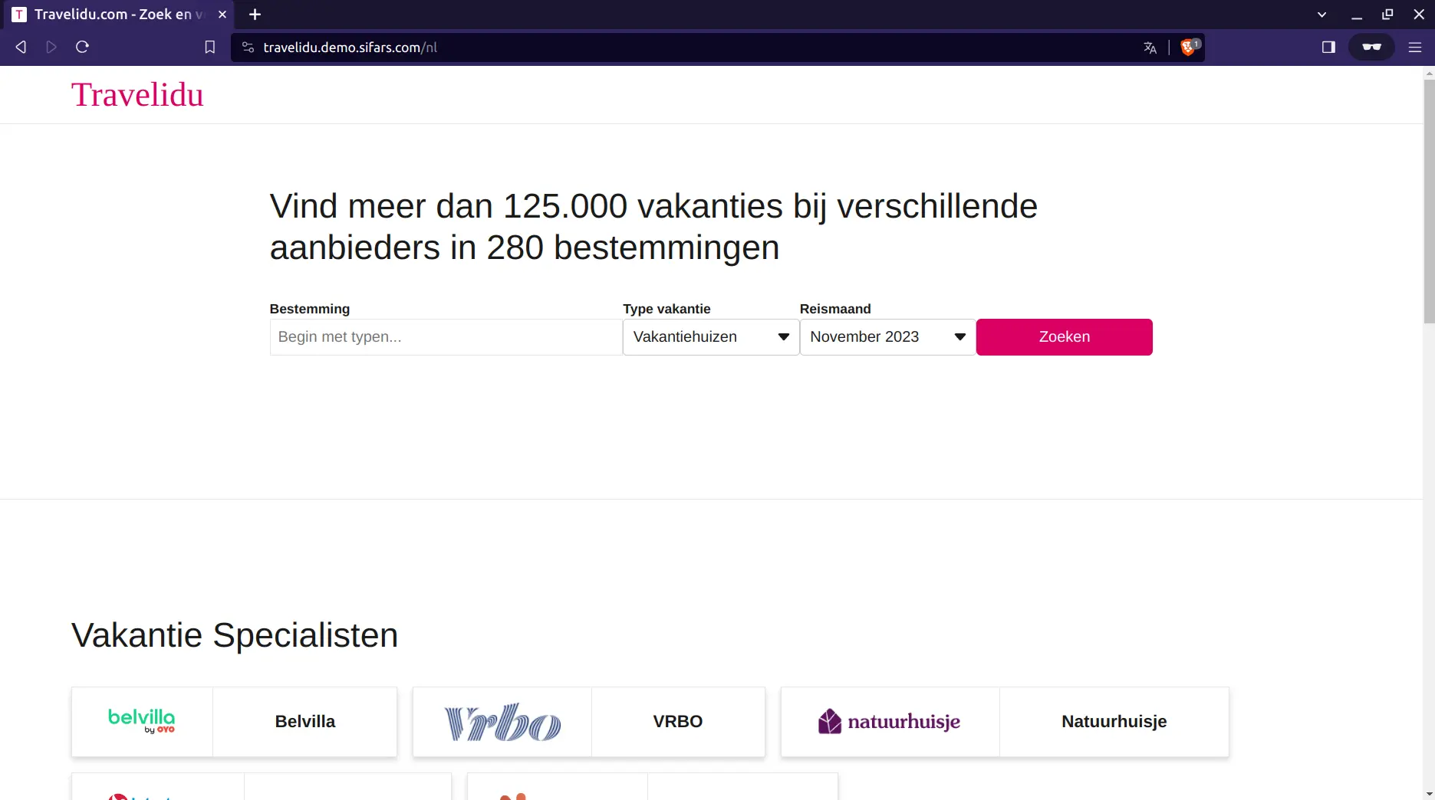Click the Bestemming destination input field

coord(446,337)
